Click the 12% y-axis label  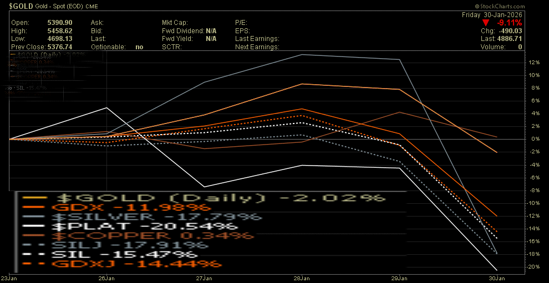(534, 63)
